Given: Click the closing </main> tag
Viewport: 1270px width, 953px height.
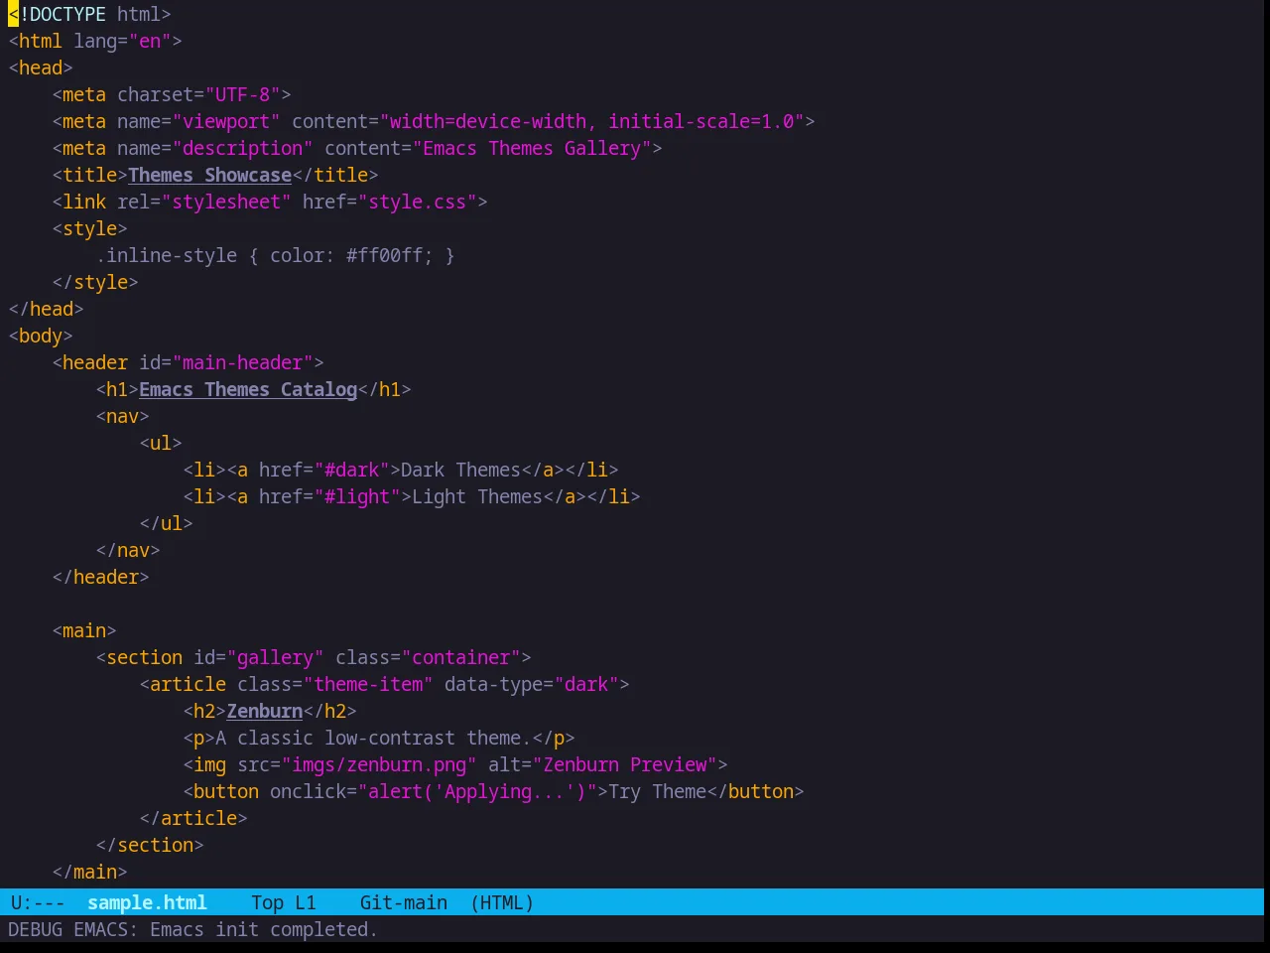Looking at the screenshot, I should pos(89,872).
